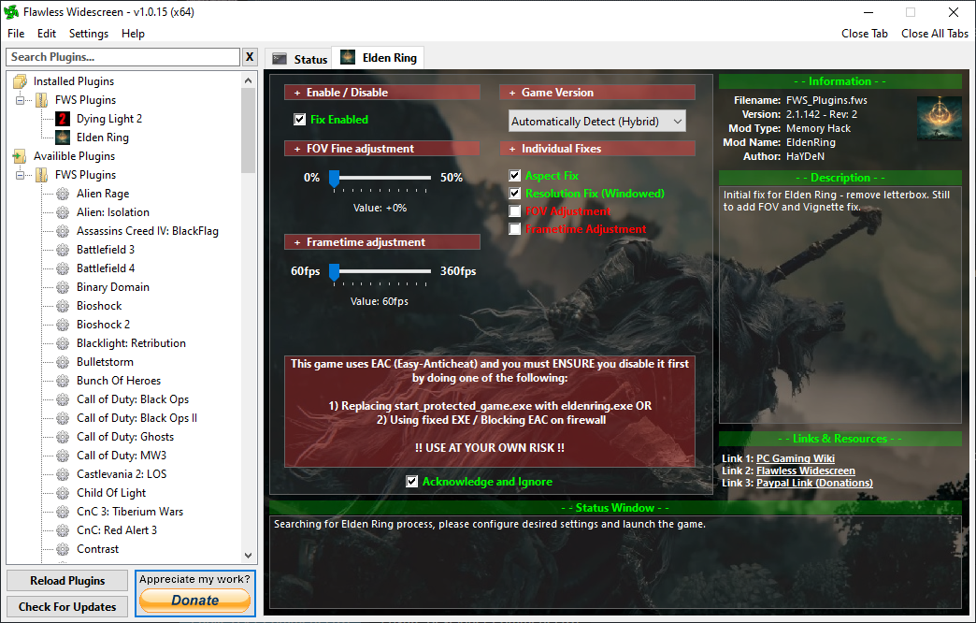Open the Flawless Widescreen link

pyautogui.click(x=806, y=471)
